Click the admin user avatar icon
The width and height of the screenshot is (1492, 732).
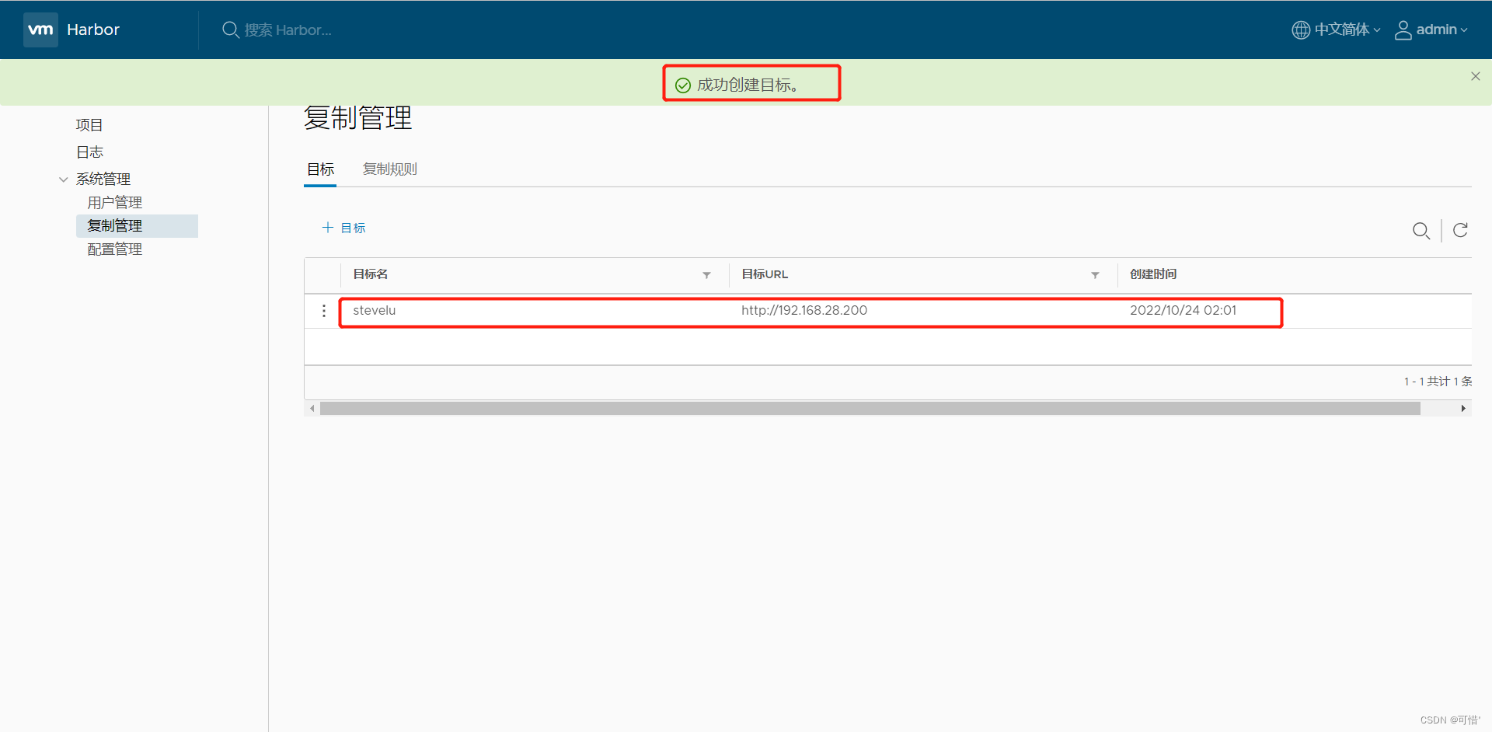point(1403,30)
